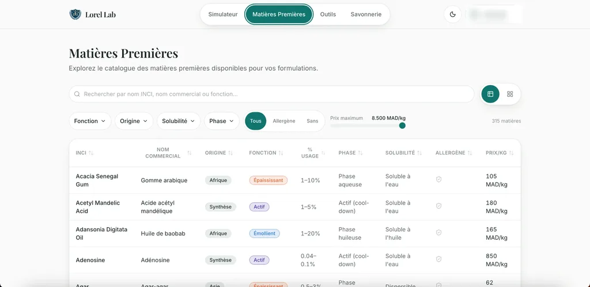Click the Huile de baobab commercial name
This screenshot has width=590, height=287.
click(163, 234)
